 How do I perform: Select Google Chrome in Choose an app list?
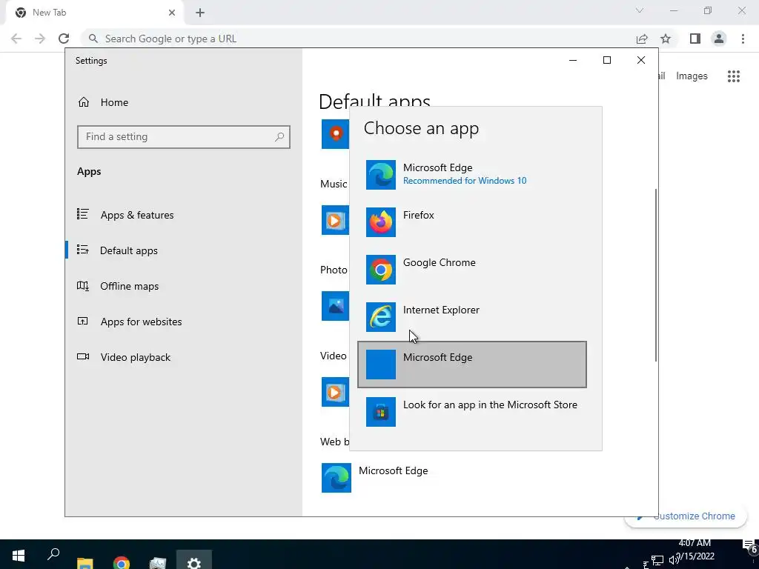click(472, 270)
